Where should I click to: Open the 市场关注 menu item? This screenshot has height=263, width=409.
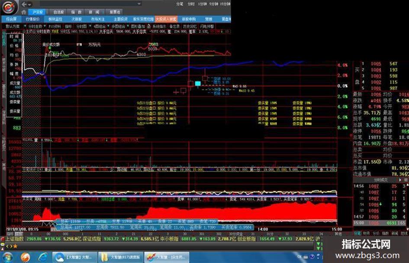pos(98,19)
